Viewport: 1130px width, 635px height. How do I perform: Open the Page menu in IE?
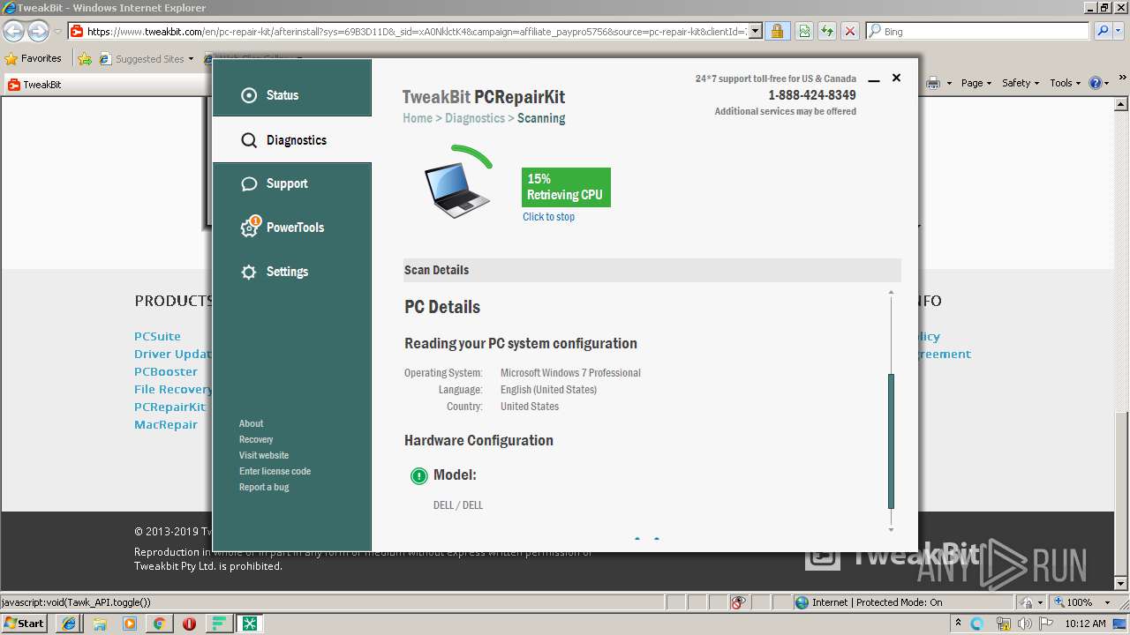976,83
